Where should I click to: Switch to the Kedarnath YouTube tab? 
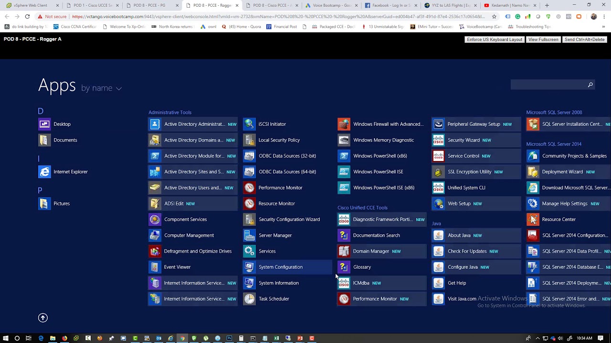(x=510, y=5)
